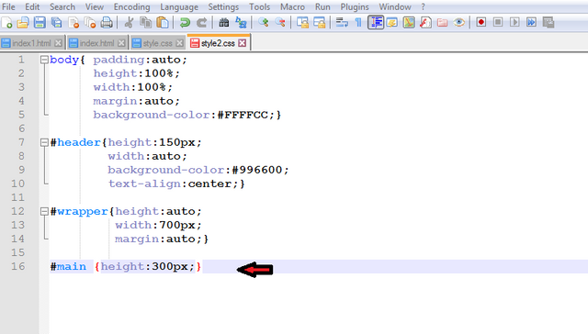Image resolution: width=588 pixels, height=334 pixels.
Task: Collapse the #wrapper rule fold marker
Action: click(44, 211)
